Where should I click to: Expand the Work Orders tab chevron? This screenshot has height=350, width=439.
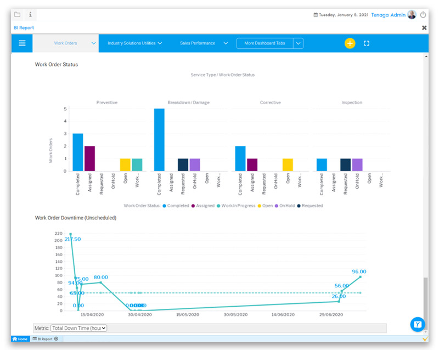coord(94,43)
